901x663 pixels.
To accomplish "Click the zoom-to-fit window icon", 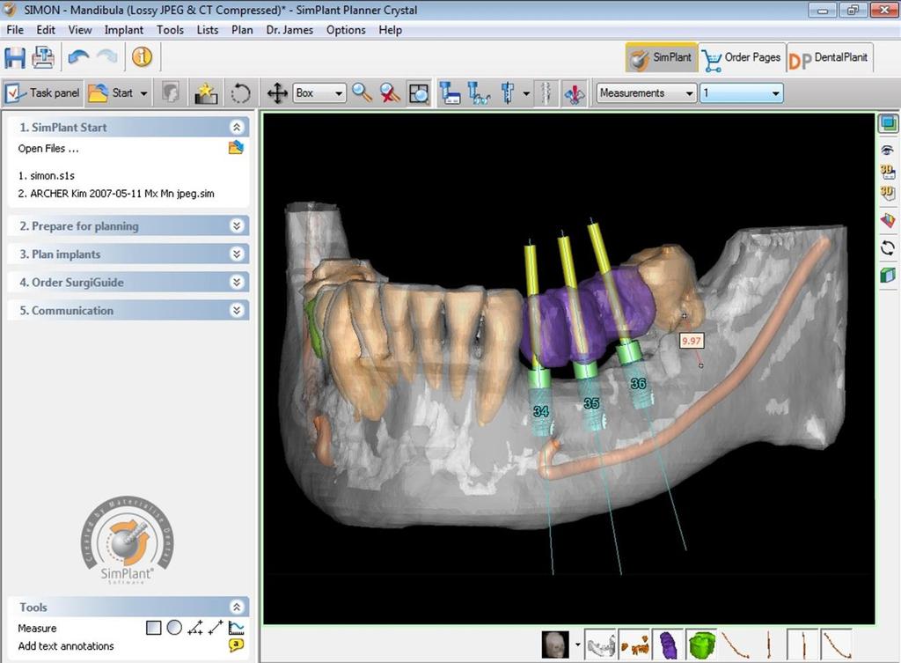I will 418,92.
